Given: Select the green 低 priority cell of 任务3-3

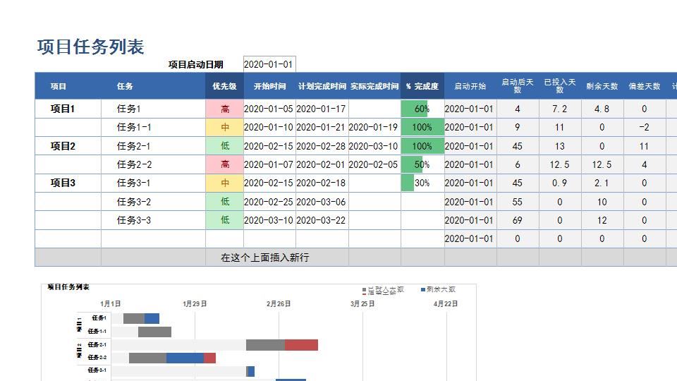Looking at the screenshot, I should (224, 220).
